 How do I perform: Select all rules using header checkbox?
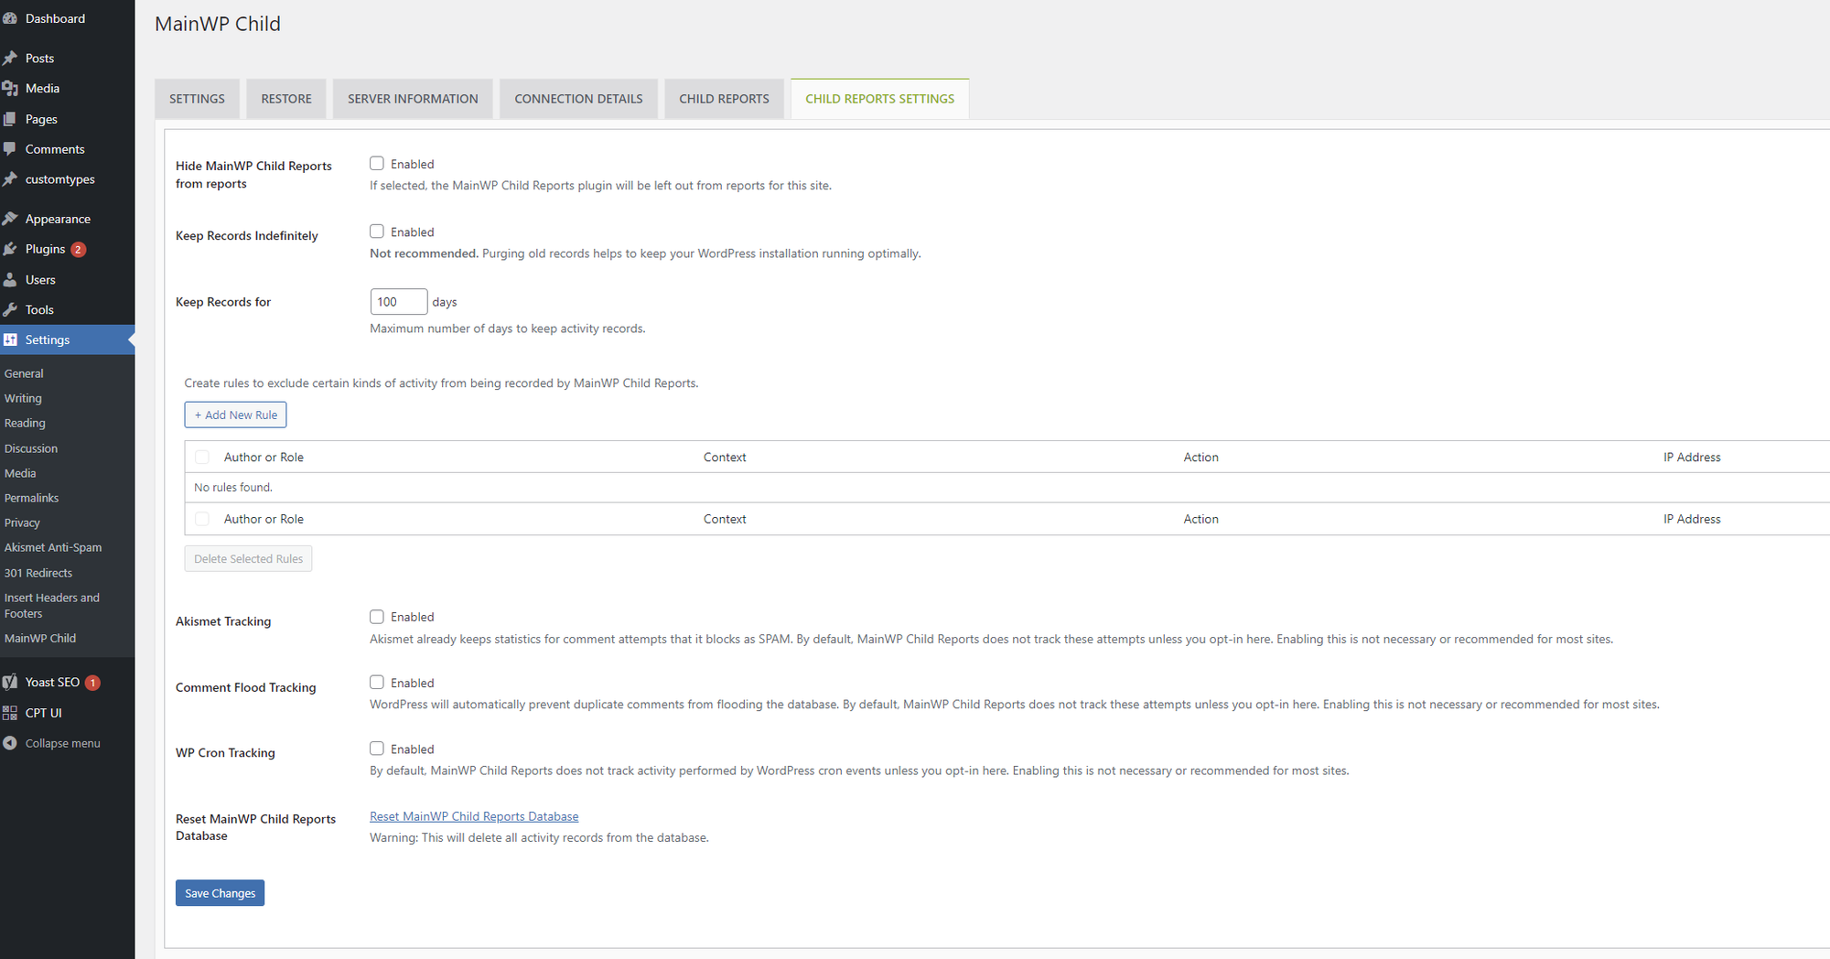pyautogui.click(x=201, y=456)
